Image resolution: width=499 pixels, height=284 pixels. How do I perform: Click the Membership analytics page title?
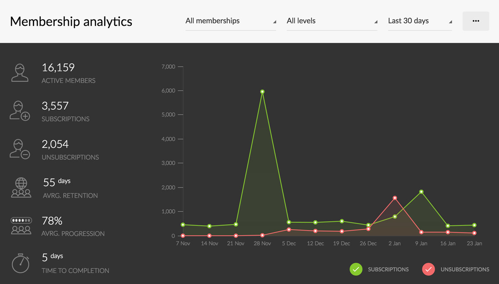71,22
